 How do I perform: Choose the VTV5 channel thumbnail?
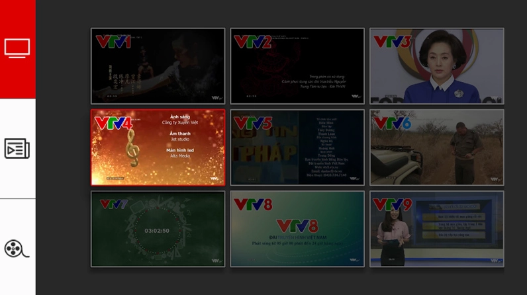[297, 147]
